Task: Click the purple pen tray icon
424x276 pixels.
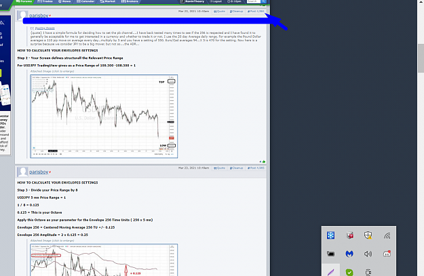Action: [330, 272]
